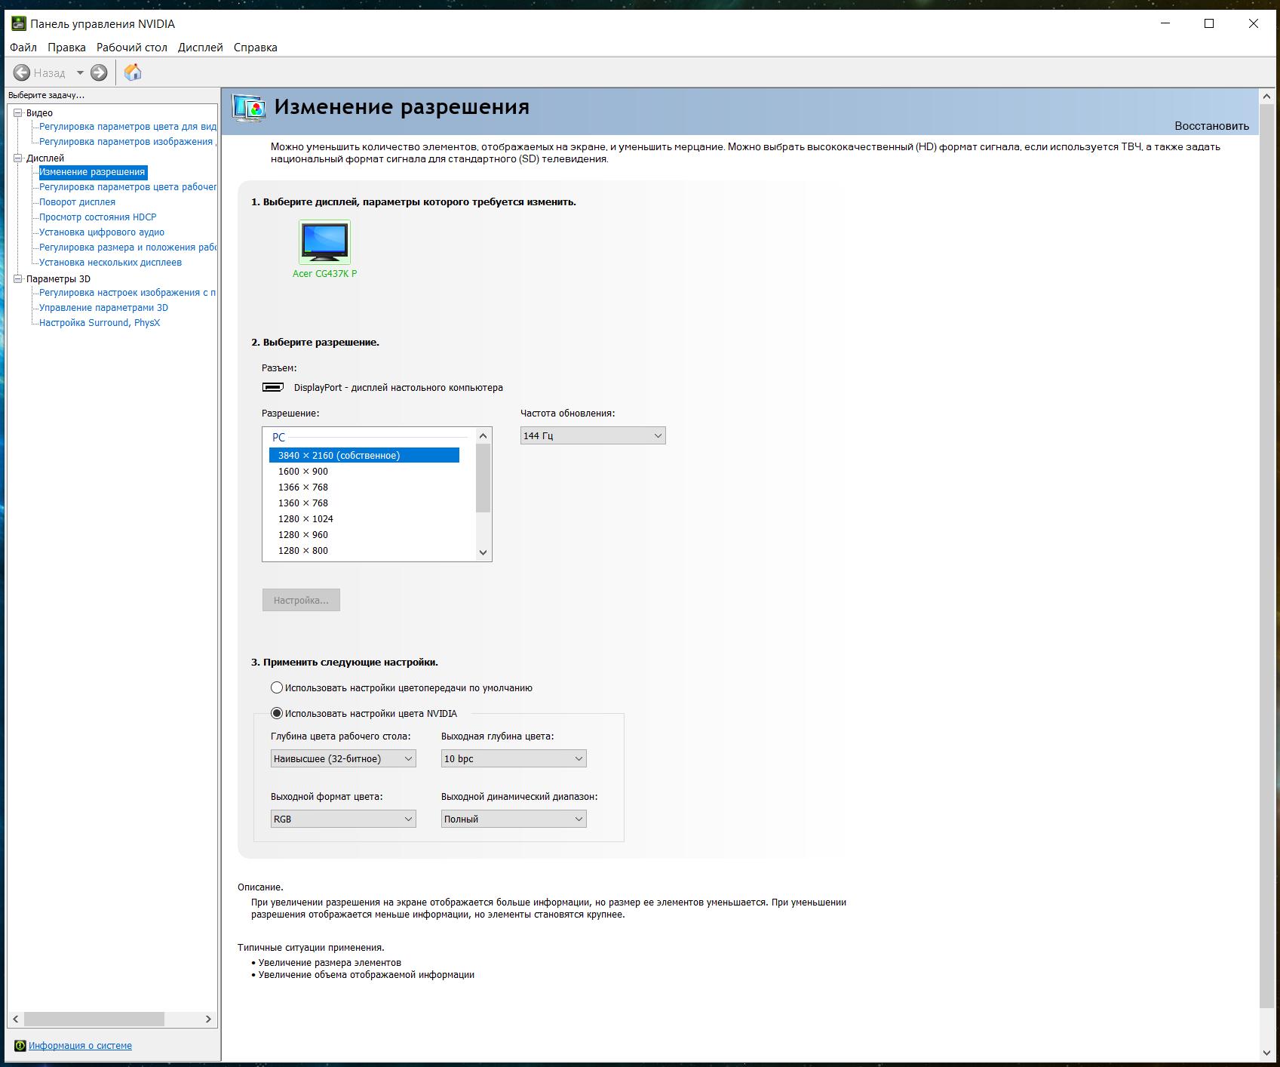Select resolution 3840 × 2160 (собственное)
The width and height of the screenshot is (1280, 1067).
[x=364, y=456]
